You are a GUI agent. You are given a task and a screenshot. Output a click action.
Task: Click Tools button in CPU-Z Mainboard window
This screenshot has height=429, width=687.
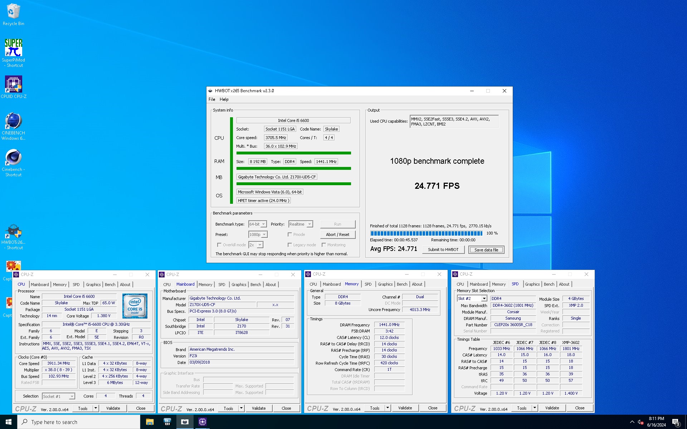pos(228,408)
